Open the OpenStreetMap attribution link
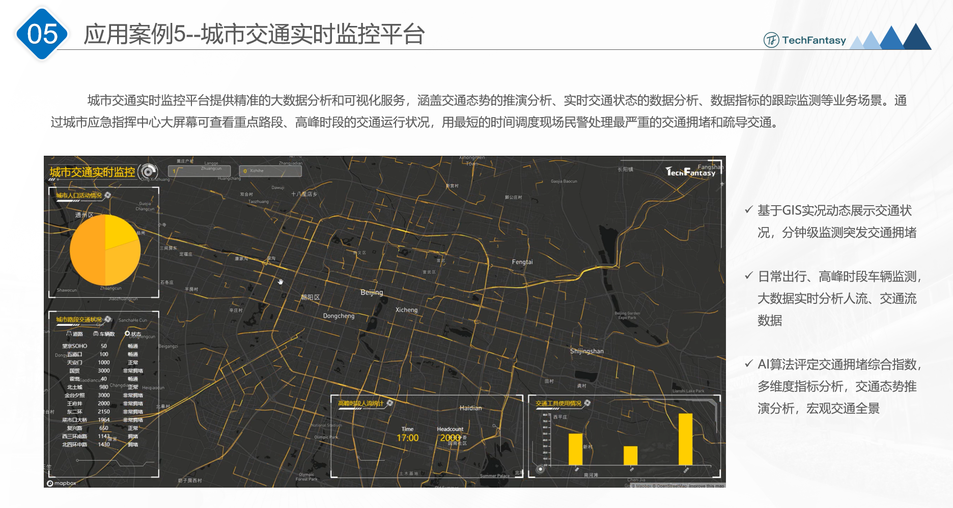This screenshot has width=953, height=508. tap(670, 486)
